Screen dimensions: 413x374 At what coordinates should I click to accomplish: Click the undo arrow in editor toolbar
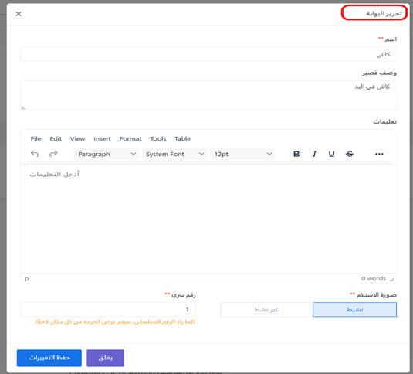(x=35, y=154)
